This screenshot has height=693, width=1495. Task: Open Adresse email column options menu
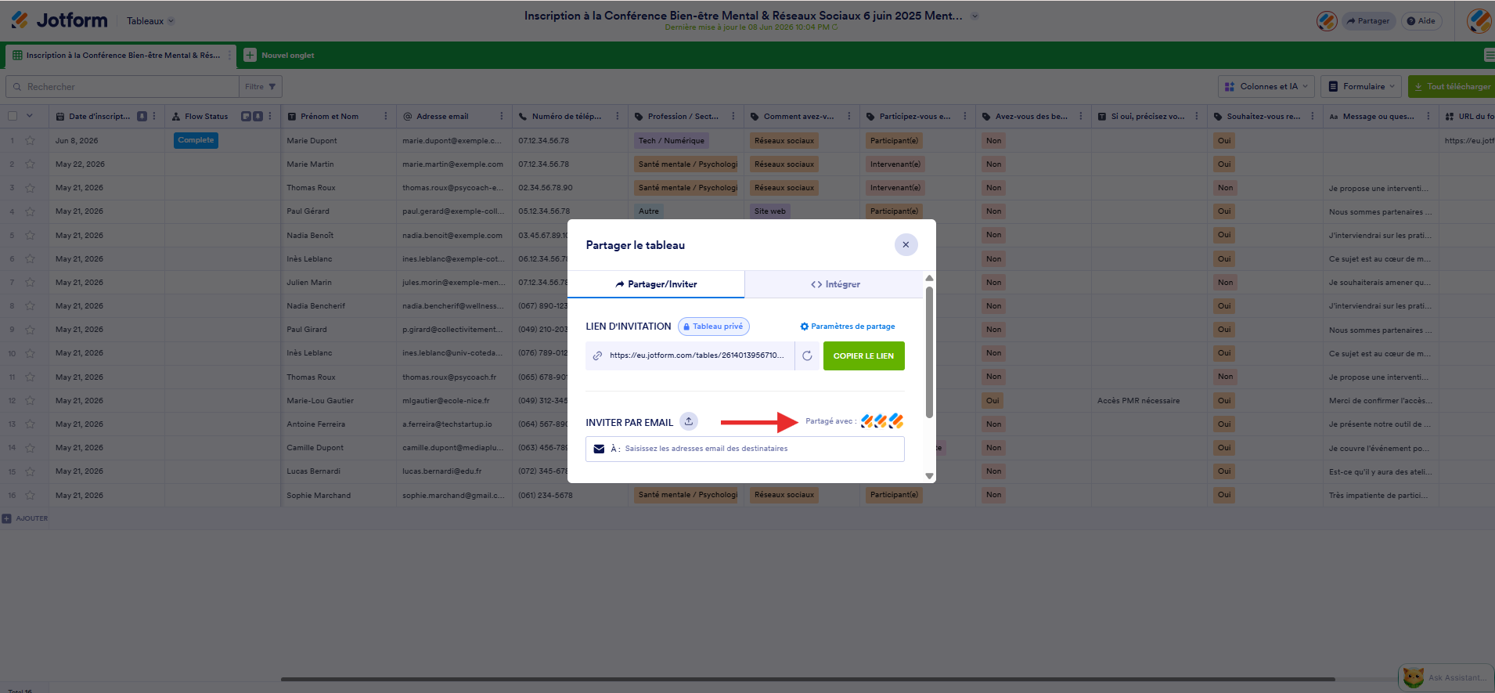[x=502, y=116]
